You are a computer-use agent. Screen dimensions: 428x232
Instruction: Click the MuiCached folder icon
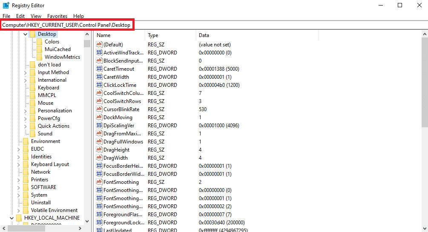click(x=39, y=49)
